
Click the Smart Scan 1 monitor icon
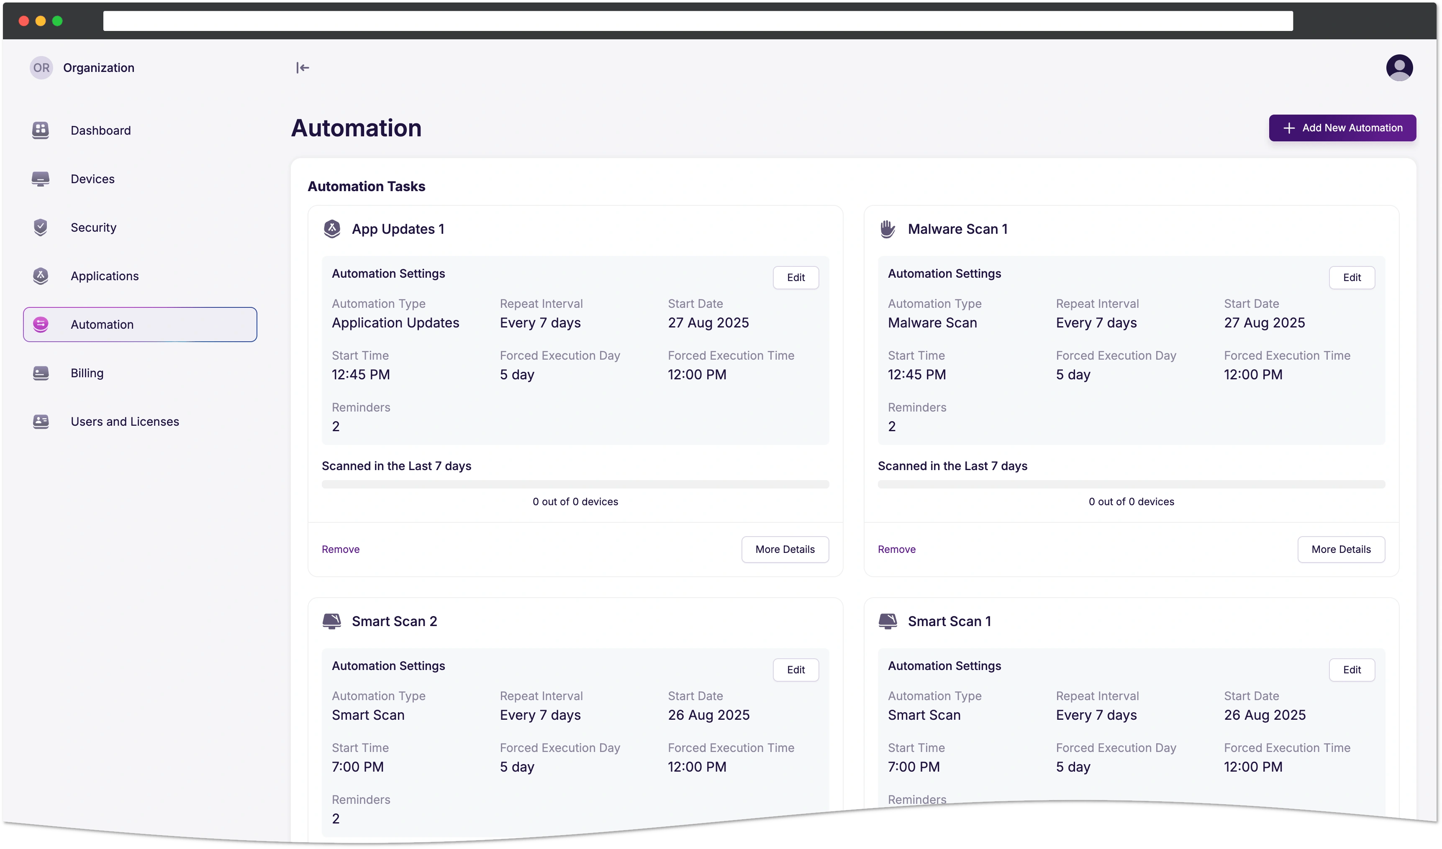(x=887, y=621)
